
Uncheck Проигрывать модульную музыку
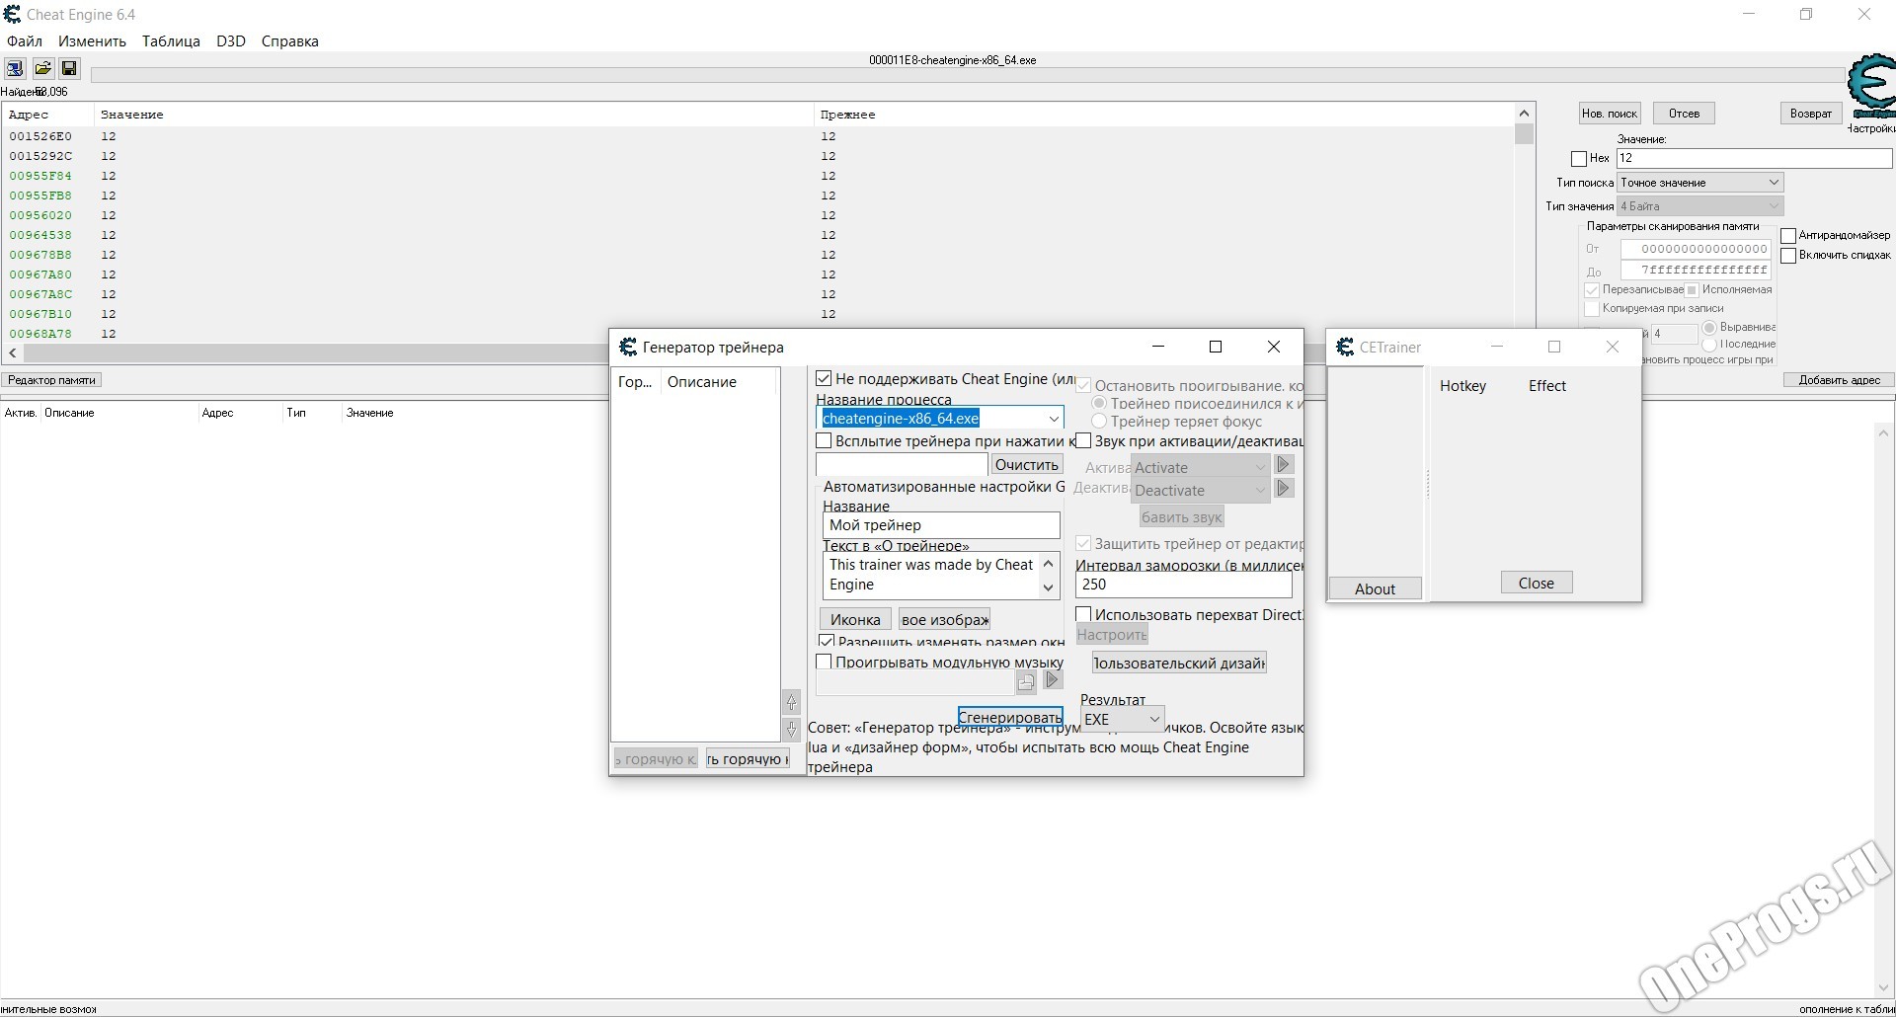click(825, 662)
